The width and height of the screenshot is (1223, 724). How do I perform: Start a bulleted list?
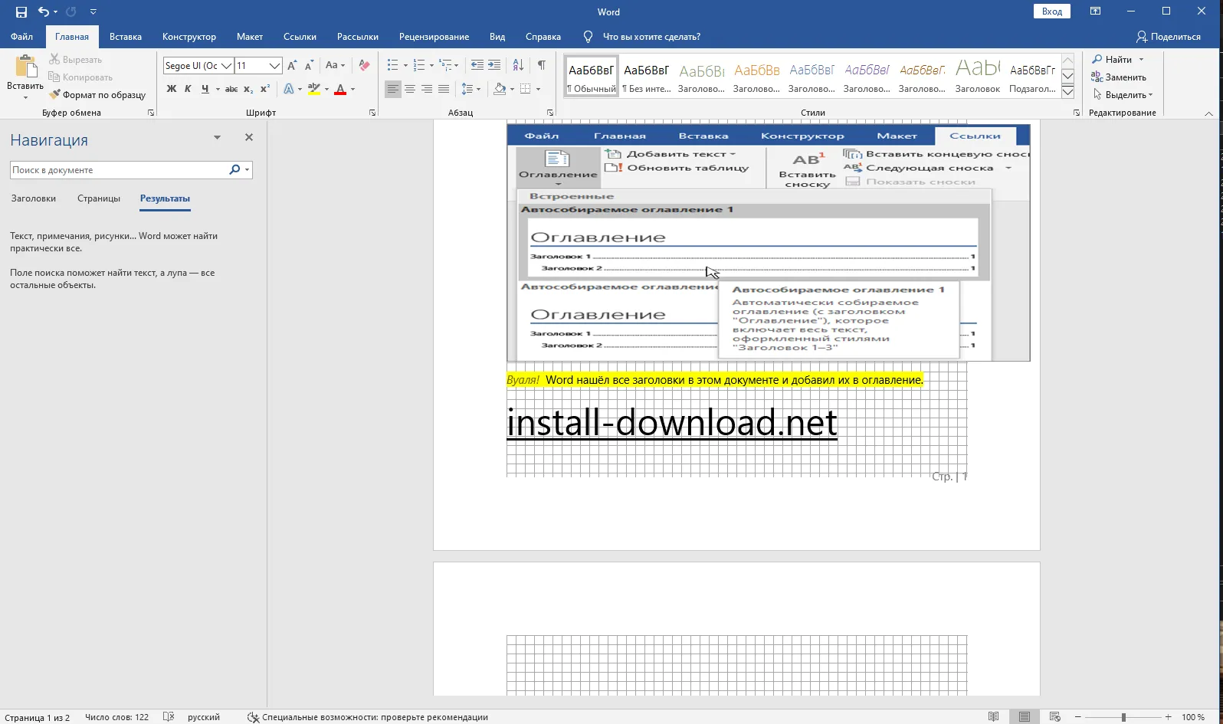click(x=392, y=66)
